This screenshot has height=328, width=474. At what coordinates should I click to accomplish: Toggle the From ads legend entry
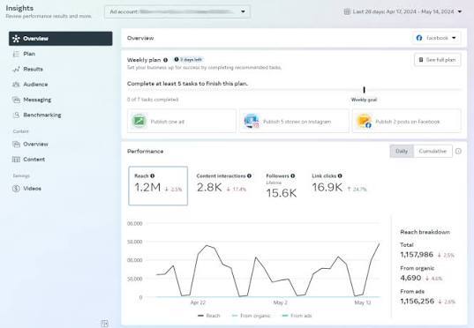coord(297,316)
